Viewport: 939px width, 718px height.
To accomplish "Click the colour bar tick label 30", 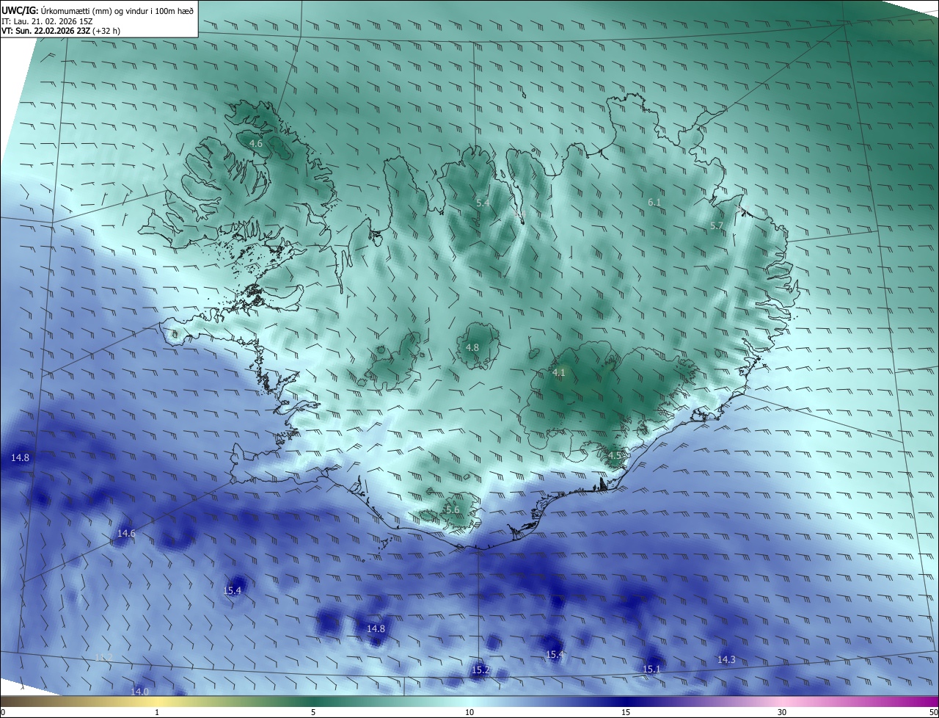I will [x=782, y=713].
